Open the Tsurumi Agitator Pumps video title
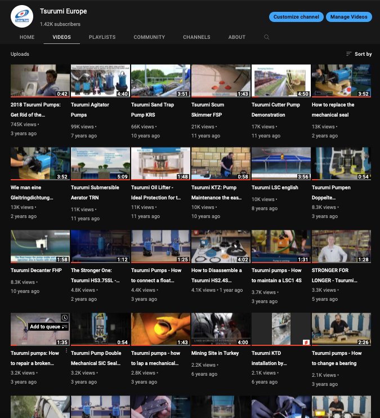 coord(90,109)
